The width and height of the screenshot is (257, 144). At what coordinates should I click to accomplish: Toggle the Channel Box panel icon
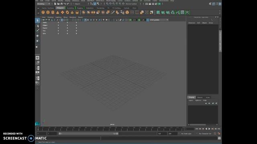coord(220,4)
